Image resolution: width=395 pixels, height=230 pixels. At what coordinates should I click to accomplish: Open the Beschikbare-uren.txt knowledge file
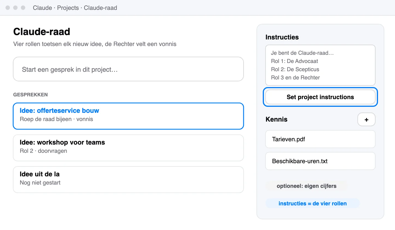320,161
